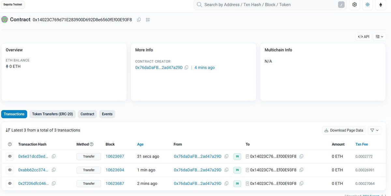Click the txn fee value 0.00026991
The height and width of the screenshot is (196, 391).
tap(365, 170)
